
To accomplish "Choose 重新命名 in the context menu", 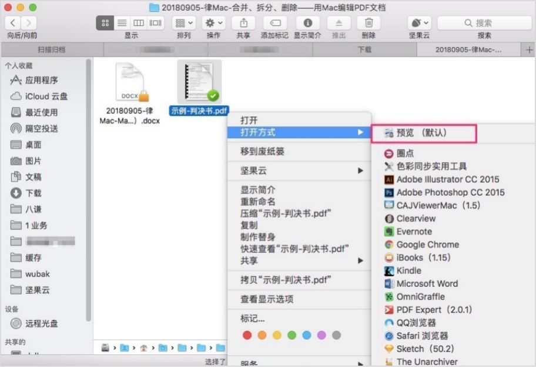I will (299, 202).
